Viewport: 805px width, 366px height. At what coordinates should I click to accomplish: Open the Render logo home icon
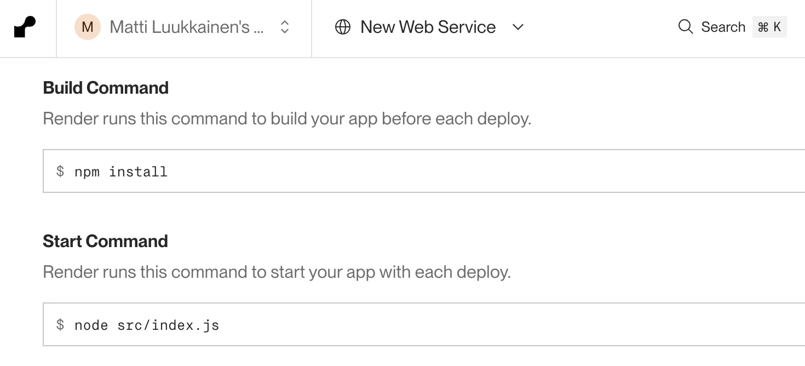pos(25,27)
